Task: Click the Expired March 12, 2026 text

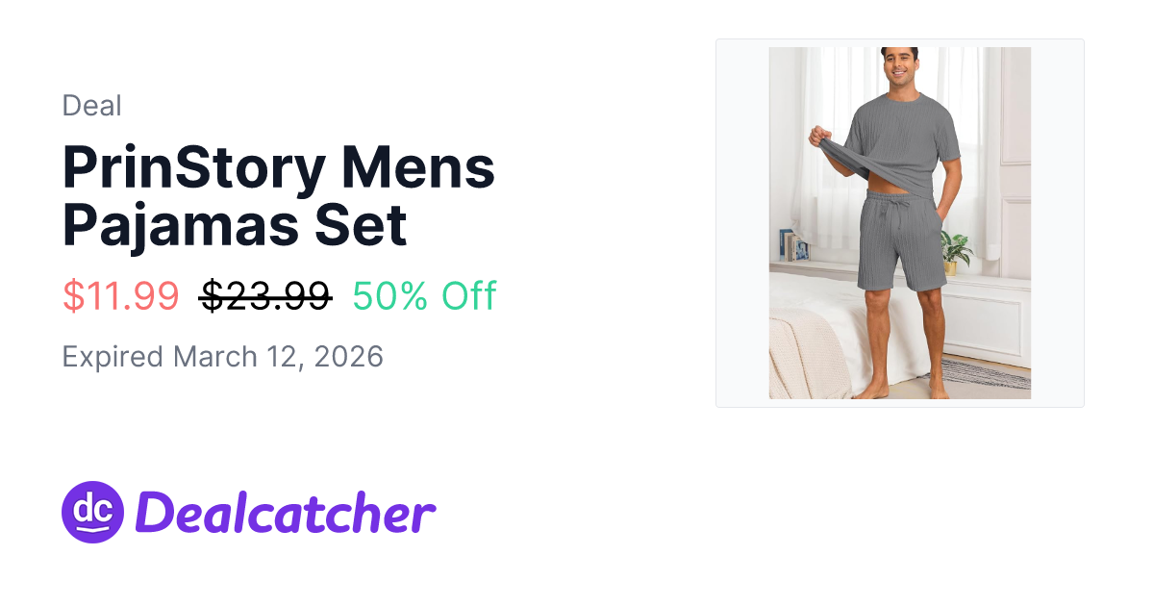Action: pos(222,357)
